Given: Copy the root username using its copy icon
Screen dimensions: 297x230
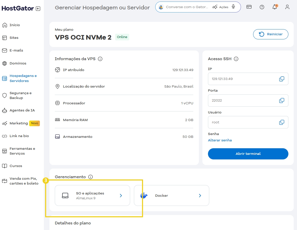Looking at the screenshot, I should pos(282,122).
